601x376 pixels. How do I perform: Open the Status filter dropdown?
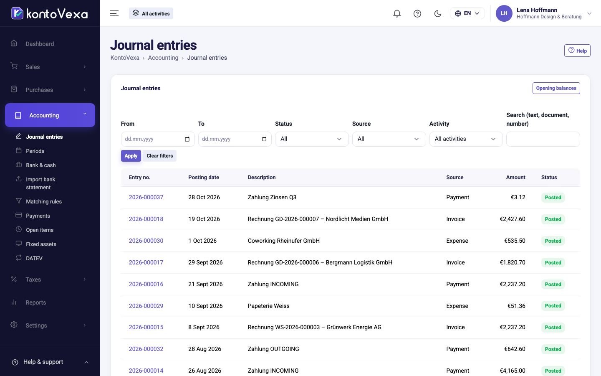[x=312, y=139]
